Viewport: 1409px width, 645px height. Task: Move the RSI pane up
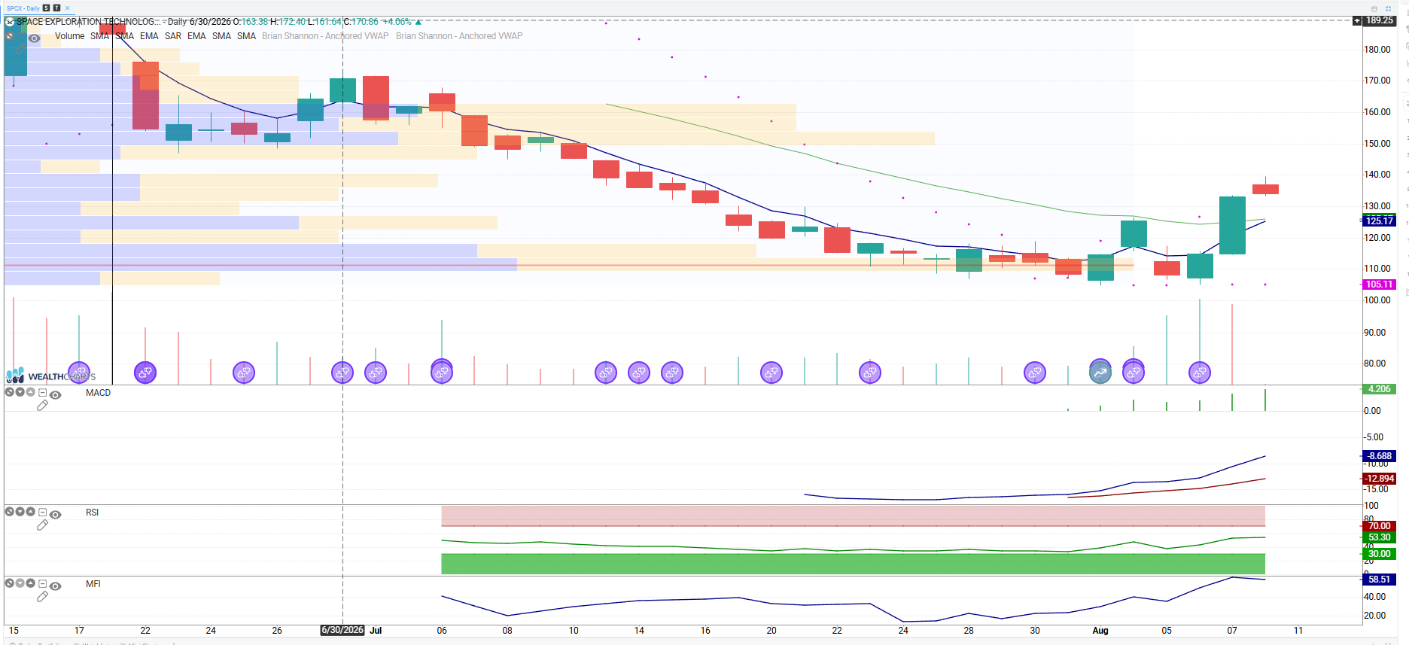point(31,512)
